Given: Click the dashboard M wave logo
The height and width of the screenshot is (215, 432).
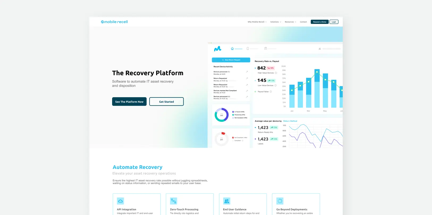Looking at the screenshot, I should point(218,49).
